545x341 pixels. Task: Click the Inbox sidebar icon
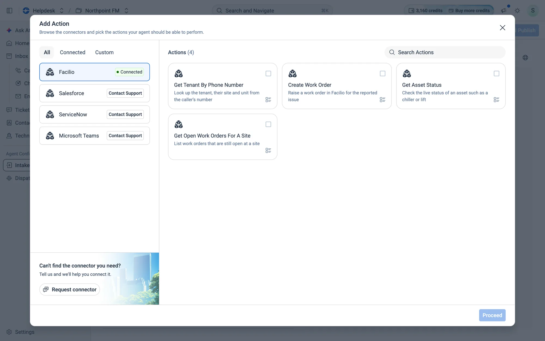9,56
